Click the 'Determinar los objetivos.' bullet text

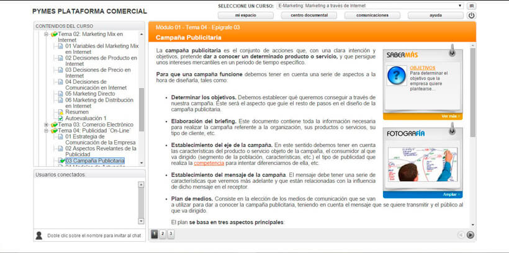[x=204, y=97]
